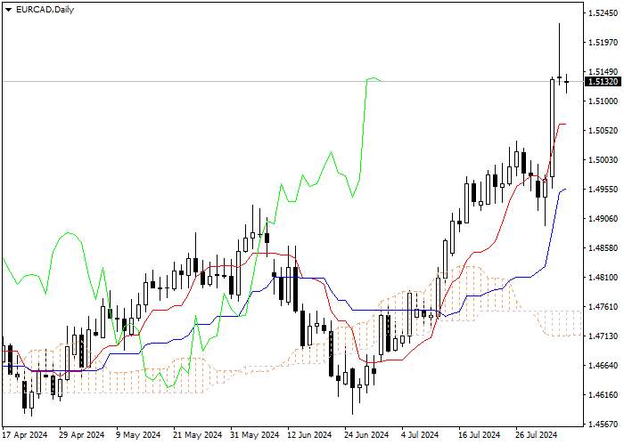Select the 9 May 2024 date label
Image resolution: width=624 pixels, height=445 pixels.
(x=138, y=435)
